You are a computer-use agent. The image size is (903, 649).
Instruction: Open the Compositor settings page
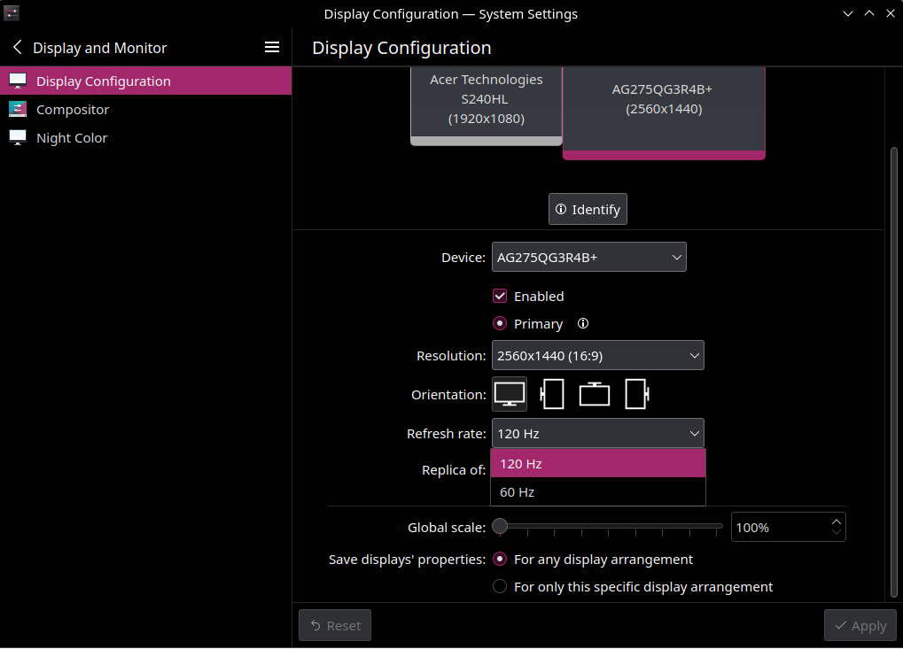(73, 109)
